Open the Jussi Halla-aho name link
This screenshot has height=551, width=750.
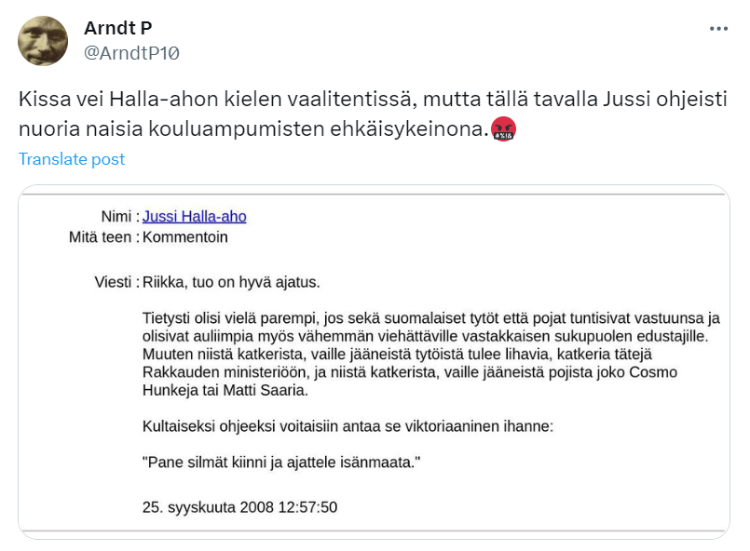[195, 217]
